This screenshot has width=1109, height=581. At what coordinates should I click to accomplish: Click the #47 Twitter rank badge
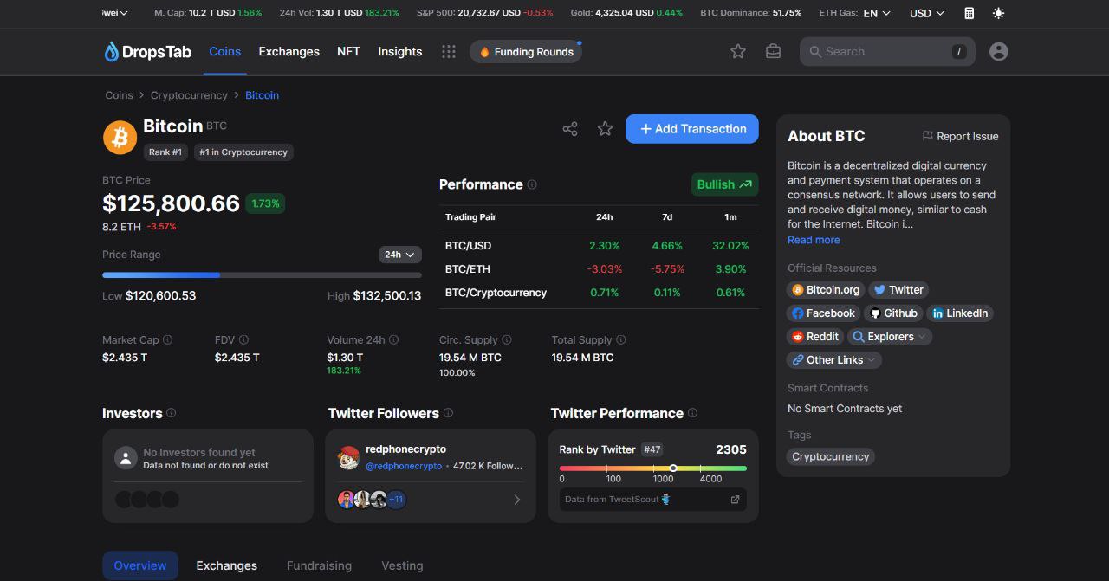point(652,449)
